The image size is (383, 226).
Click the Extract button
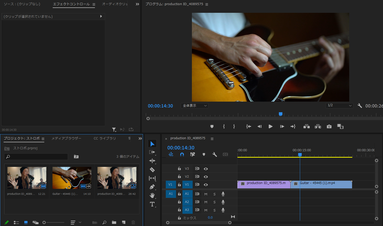pos(318,126)
